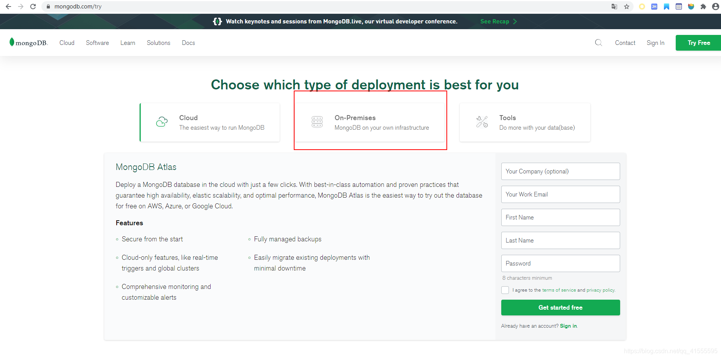Click the blue bookmark extension icon

point(667,7)
